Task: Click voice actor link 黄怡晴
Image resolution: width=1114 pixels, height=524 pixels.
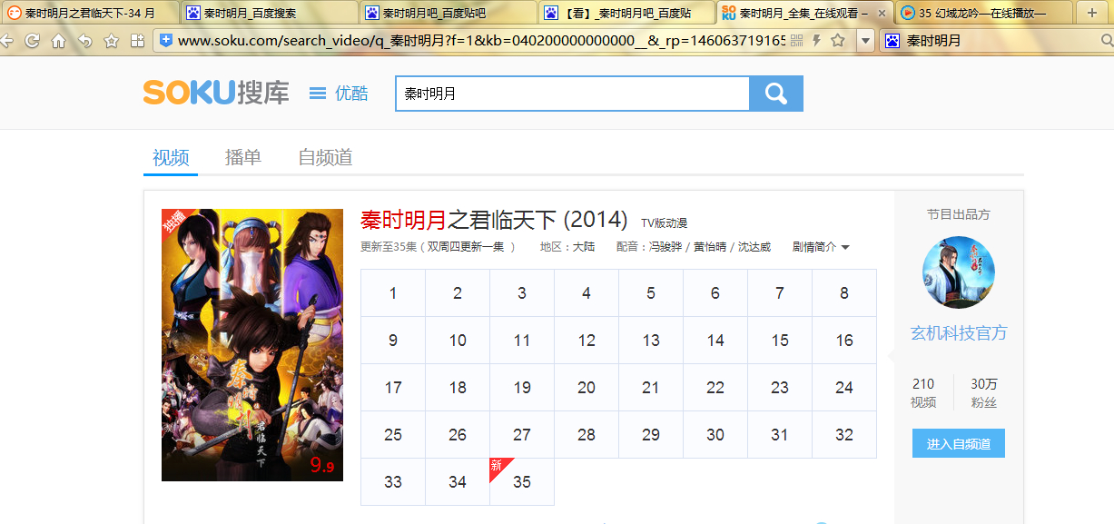Action: click(711, 247)
